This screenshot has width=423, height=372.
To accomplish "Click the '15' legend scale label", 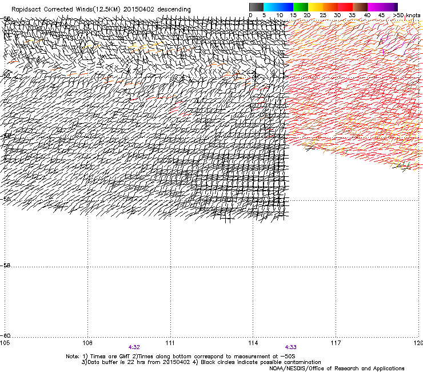I will click(x=293, y=15).
